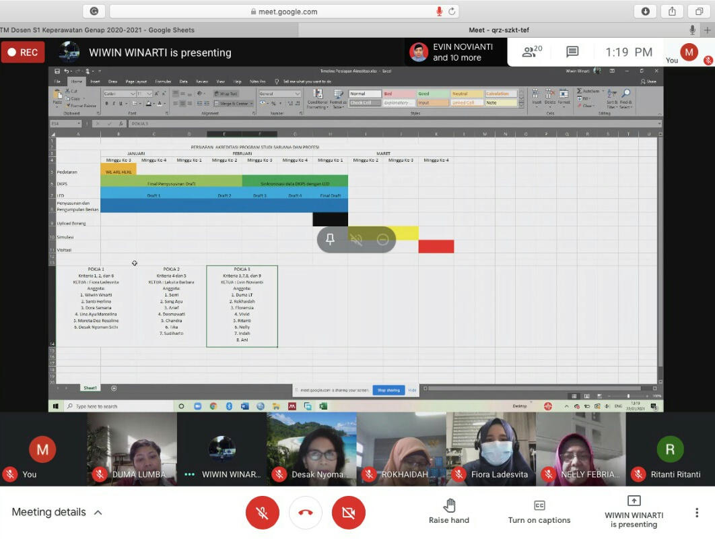Click the remove minus icon in overlay
The width and height of the screenshot is (715, 539).
coord(382,239)
